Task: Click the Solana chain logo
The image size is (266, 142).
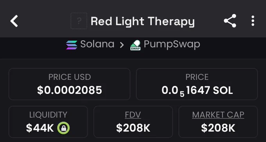Action: coord(72,45)
